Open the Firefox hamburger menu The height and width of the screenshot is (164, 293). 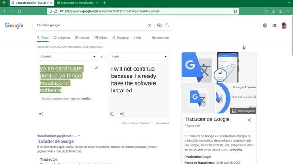(288, 11)
